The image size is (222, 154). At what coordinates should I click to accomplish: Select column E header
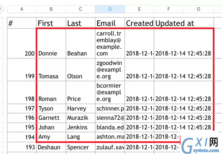tap(139, 9)
